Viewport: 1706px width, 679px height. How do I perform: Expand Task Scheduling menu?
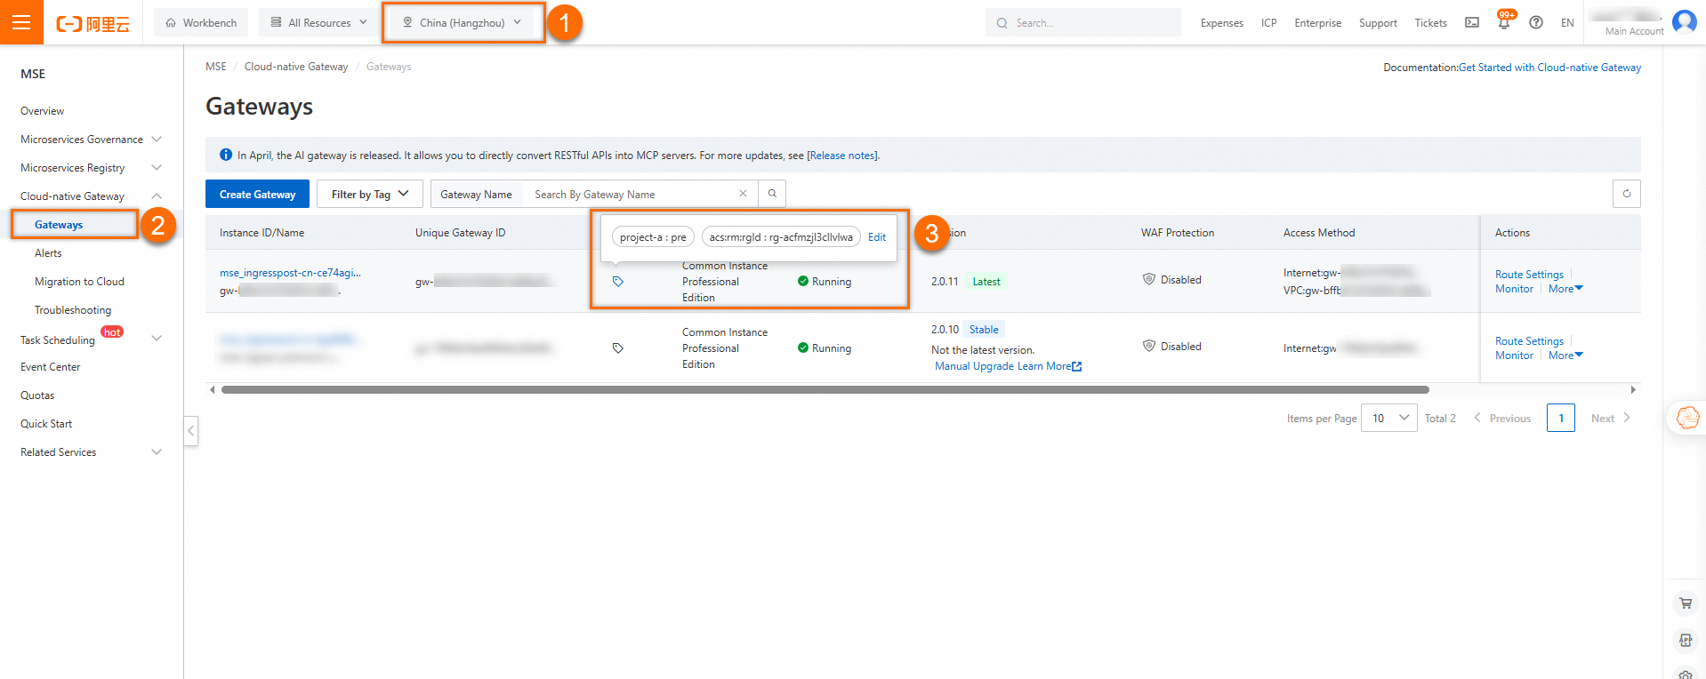coord(157,339)
